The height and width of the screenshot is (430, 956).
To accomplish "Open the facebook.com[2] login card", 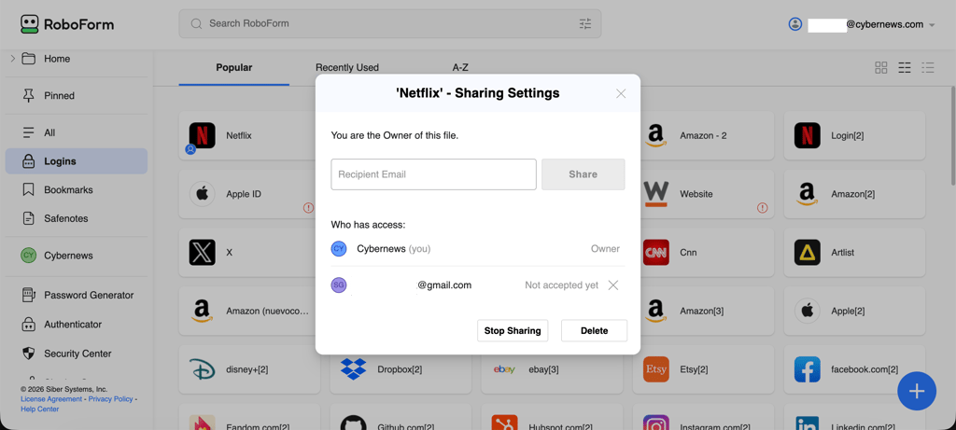I will 855,369.
